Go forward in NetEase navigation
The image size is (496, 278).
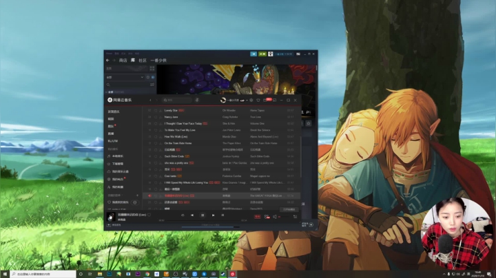156,100
